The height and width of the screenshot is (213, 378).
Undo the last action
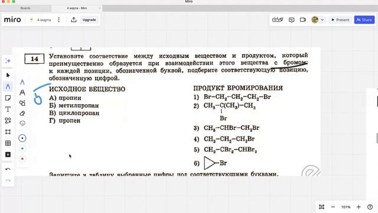pos(8,169)
